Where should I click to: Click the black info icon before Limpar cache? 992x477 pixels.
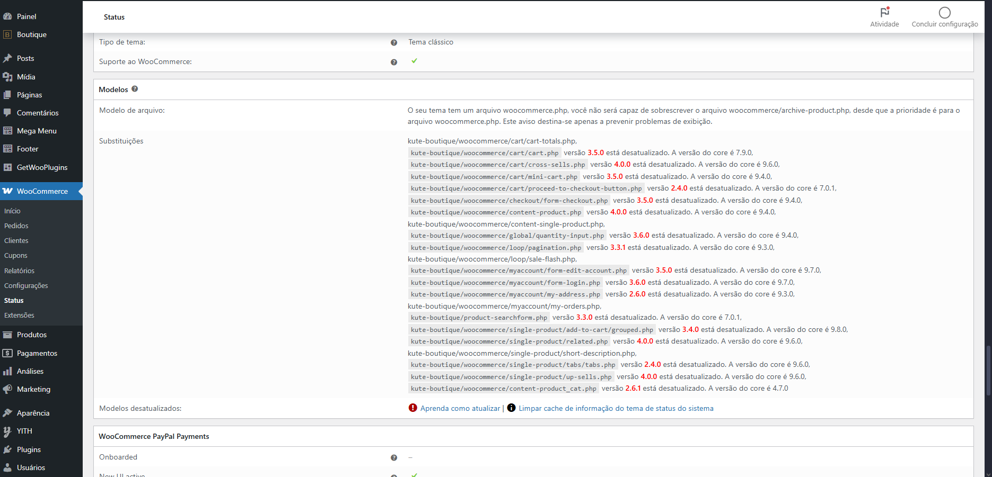tap(511, 408)
